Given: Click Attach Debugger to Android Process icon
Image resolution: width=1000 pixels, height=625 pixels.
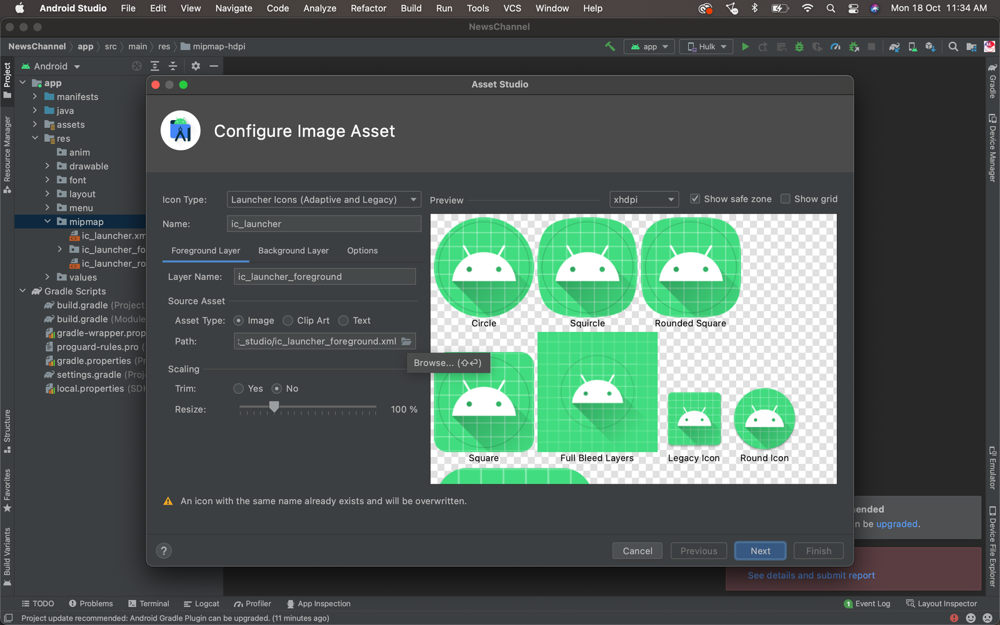Looking at the screenshot, I should pyautogui.click(x=854, y=47).
